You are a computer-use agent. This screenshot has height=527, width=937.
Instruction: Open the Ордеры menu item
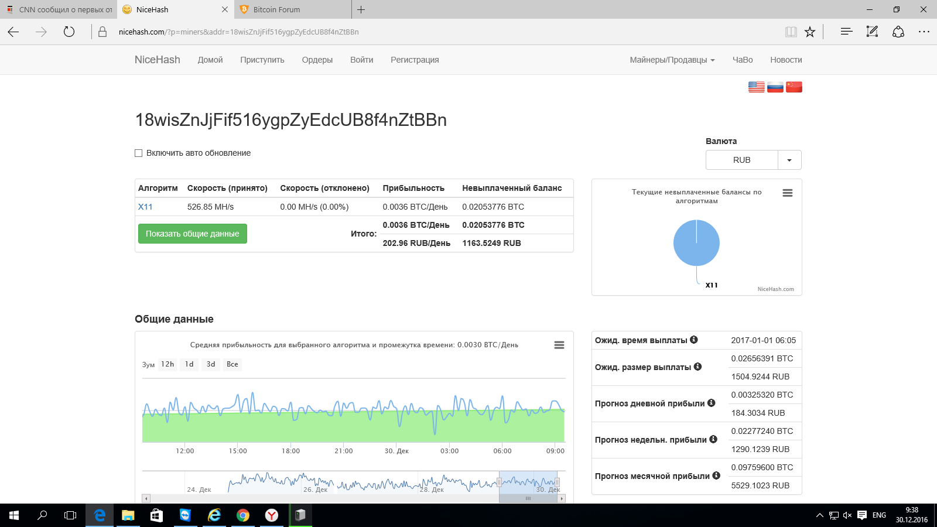pos(317,60)
